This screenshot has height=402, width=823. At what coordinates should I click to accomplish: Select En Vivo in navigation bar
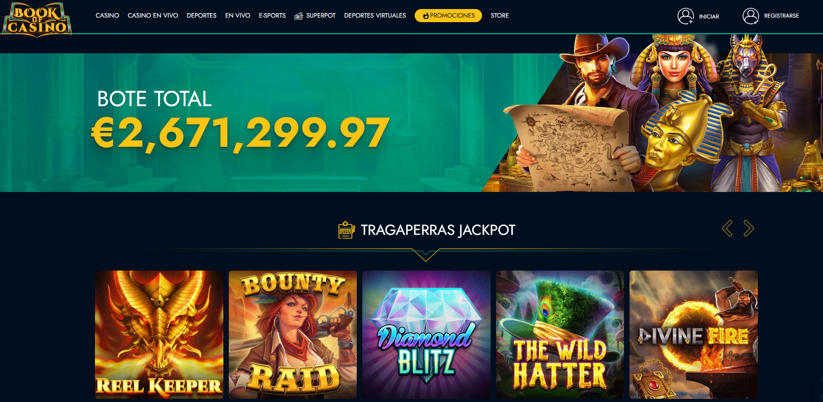(237, 15)
